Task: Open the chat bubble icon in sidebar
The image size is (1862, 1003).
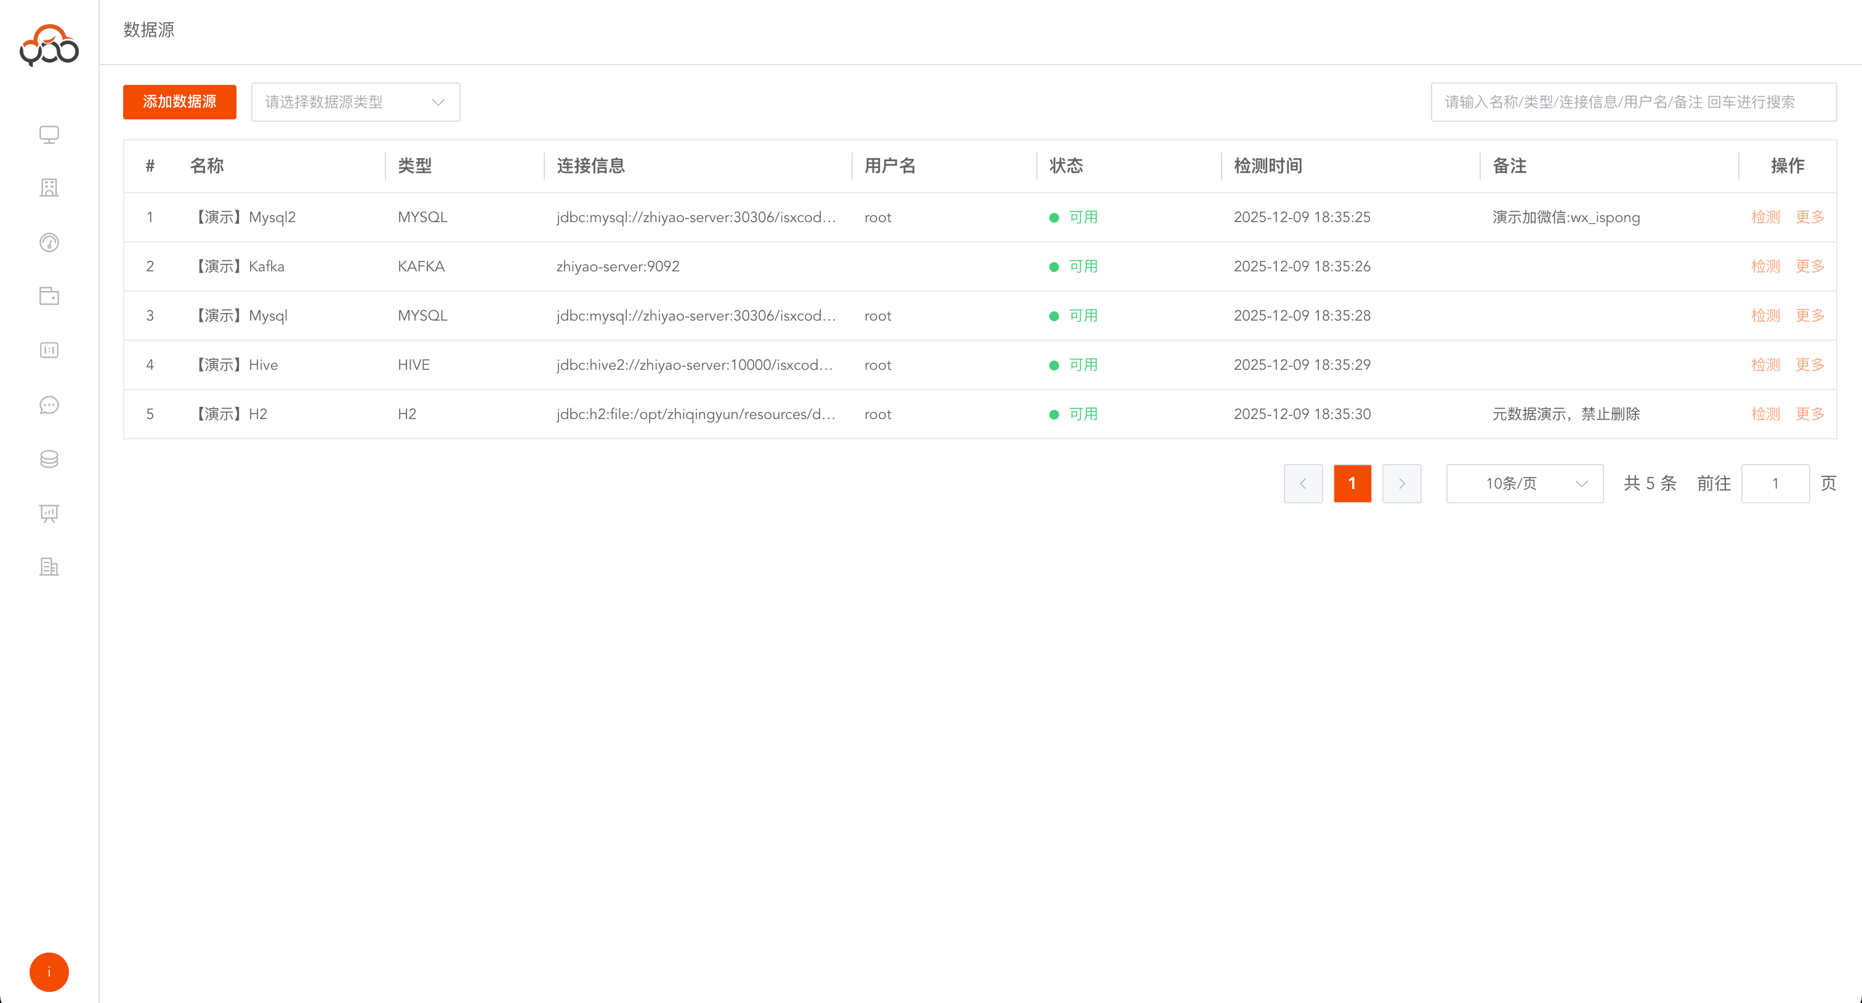Action: pyautogui.click(x=49, y=405)
